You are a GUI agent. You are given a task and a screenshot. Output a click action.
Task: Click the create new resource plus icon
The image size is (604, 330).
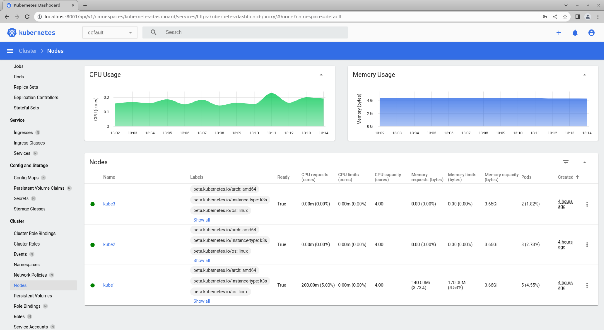(x=559, y=33)
